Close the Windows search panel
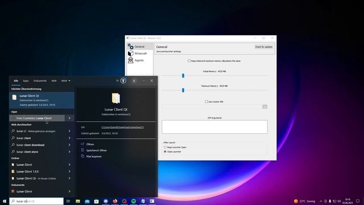This screenshot has height=205, width=364. (152, 81)
